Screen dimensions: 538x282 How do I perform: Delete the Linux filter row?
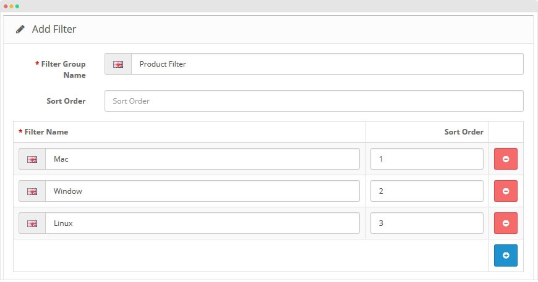pyautogui.click(x=505, y=223)
